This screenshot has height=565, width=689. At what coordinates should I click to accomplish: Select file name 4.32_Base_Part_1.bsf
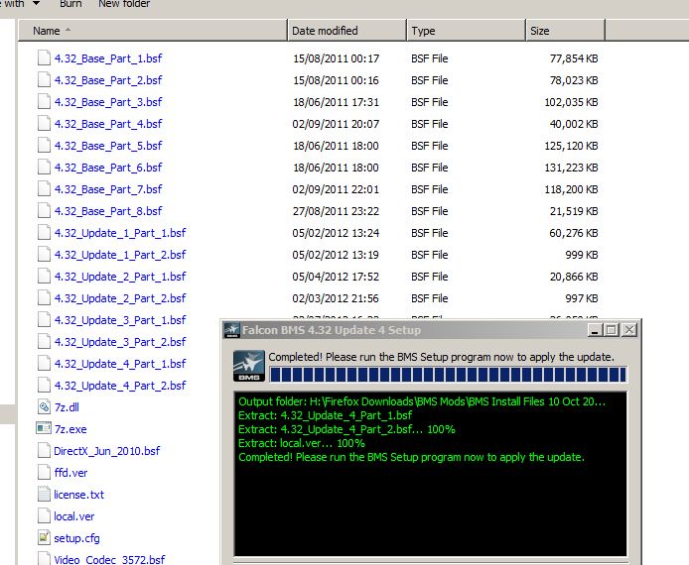pos(108,58)
